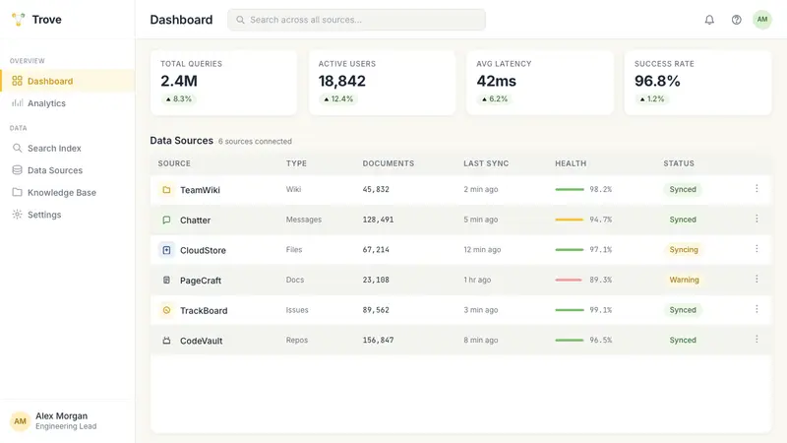Click the TrackBoard Synced status badge
This screenshot has height=443, width=787.
tap(683, 310)
